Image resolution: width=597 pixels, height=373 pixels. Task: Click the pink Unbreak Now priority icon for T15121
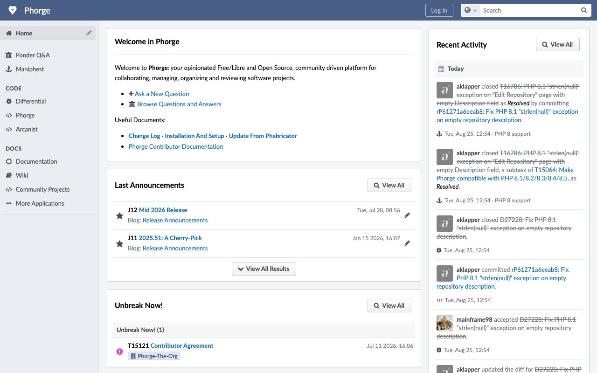pyautogui.click(x=120, y=351)
